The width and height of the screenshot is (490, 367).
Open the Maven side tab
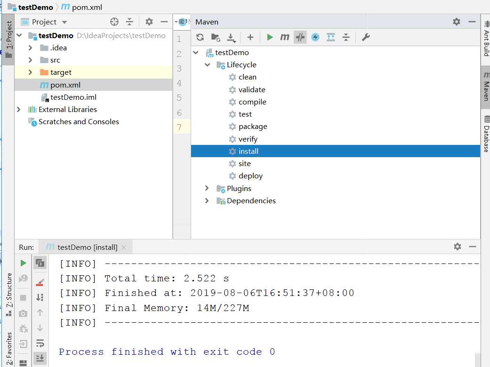(486, 87)
